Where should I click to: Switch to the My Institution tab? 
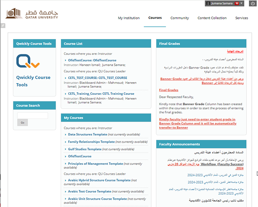click(x=129, y=18)
